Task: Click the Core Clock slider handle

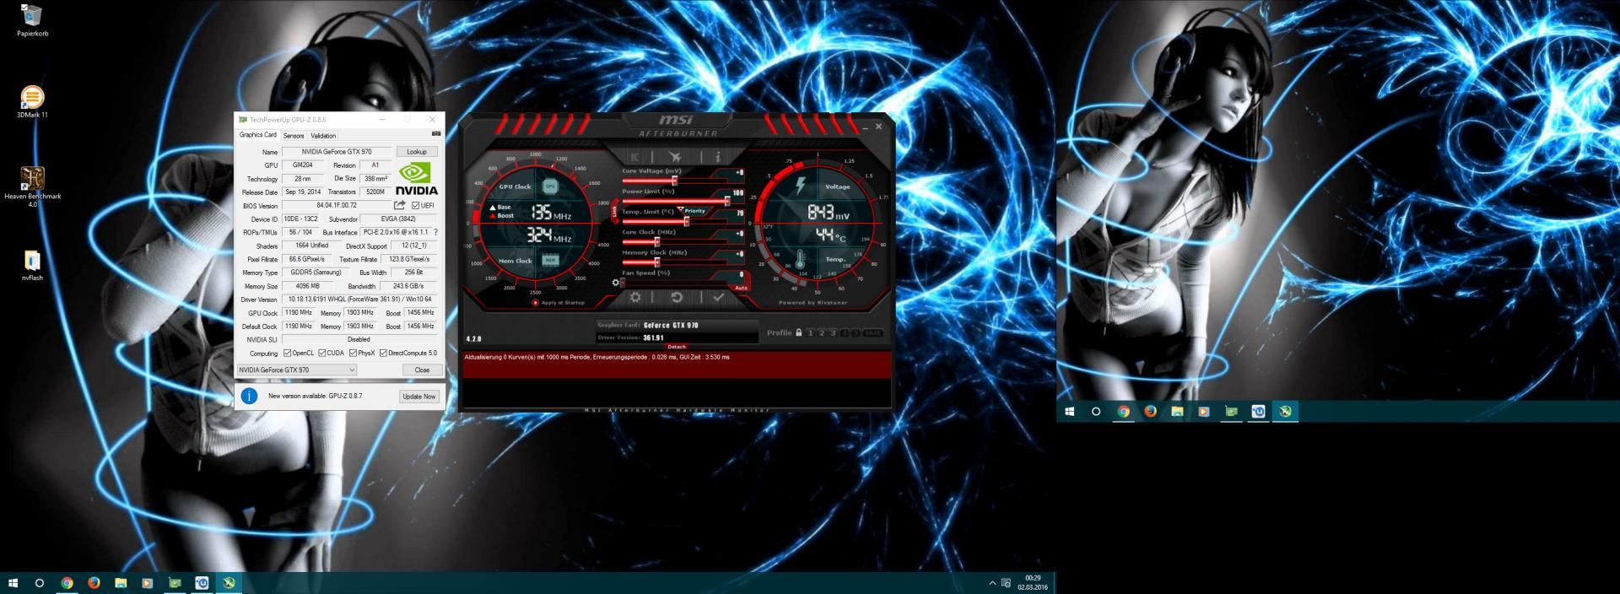Action: [656, 241]
